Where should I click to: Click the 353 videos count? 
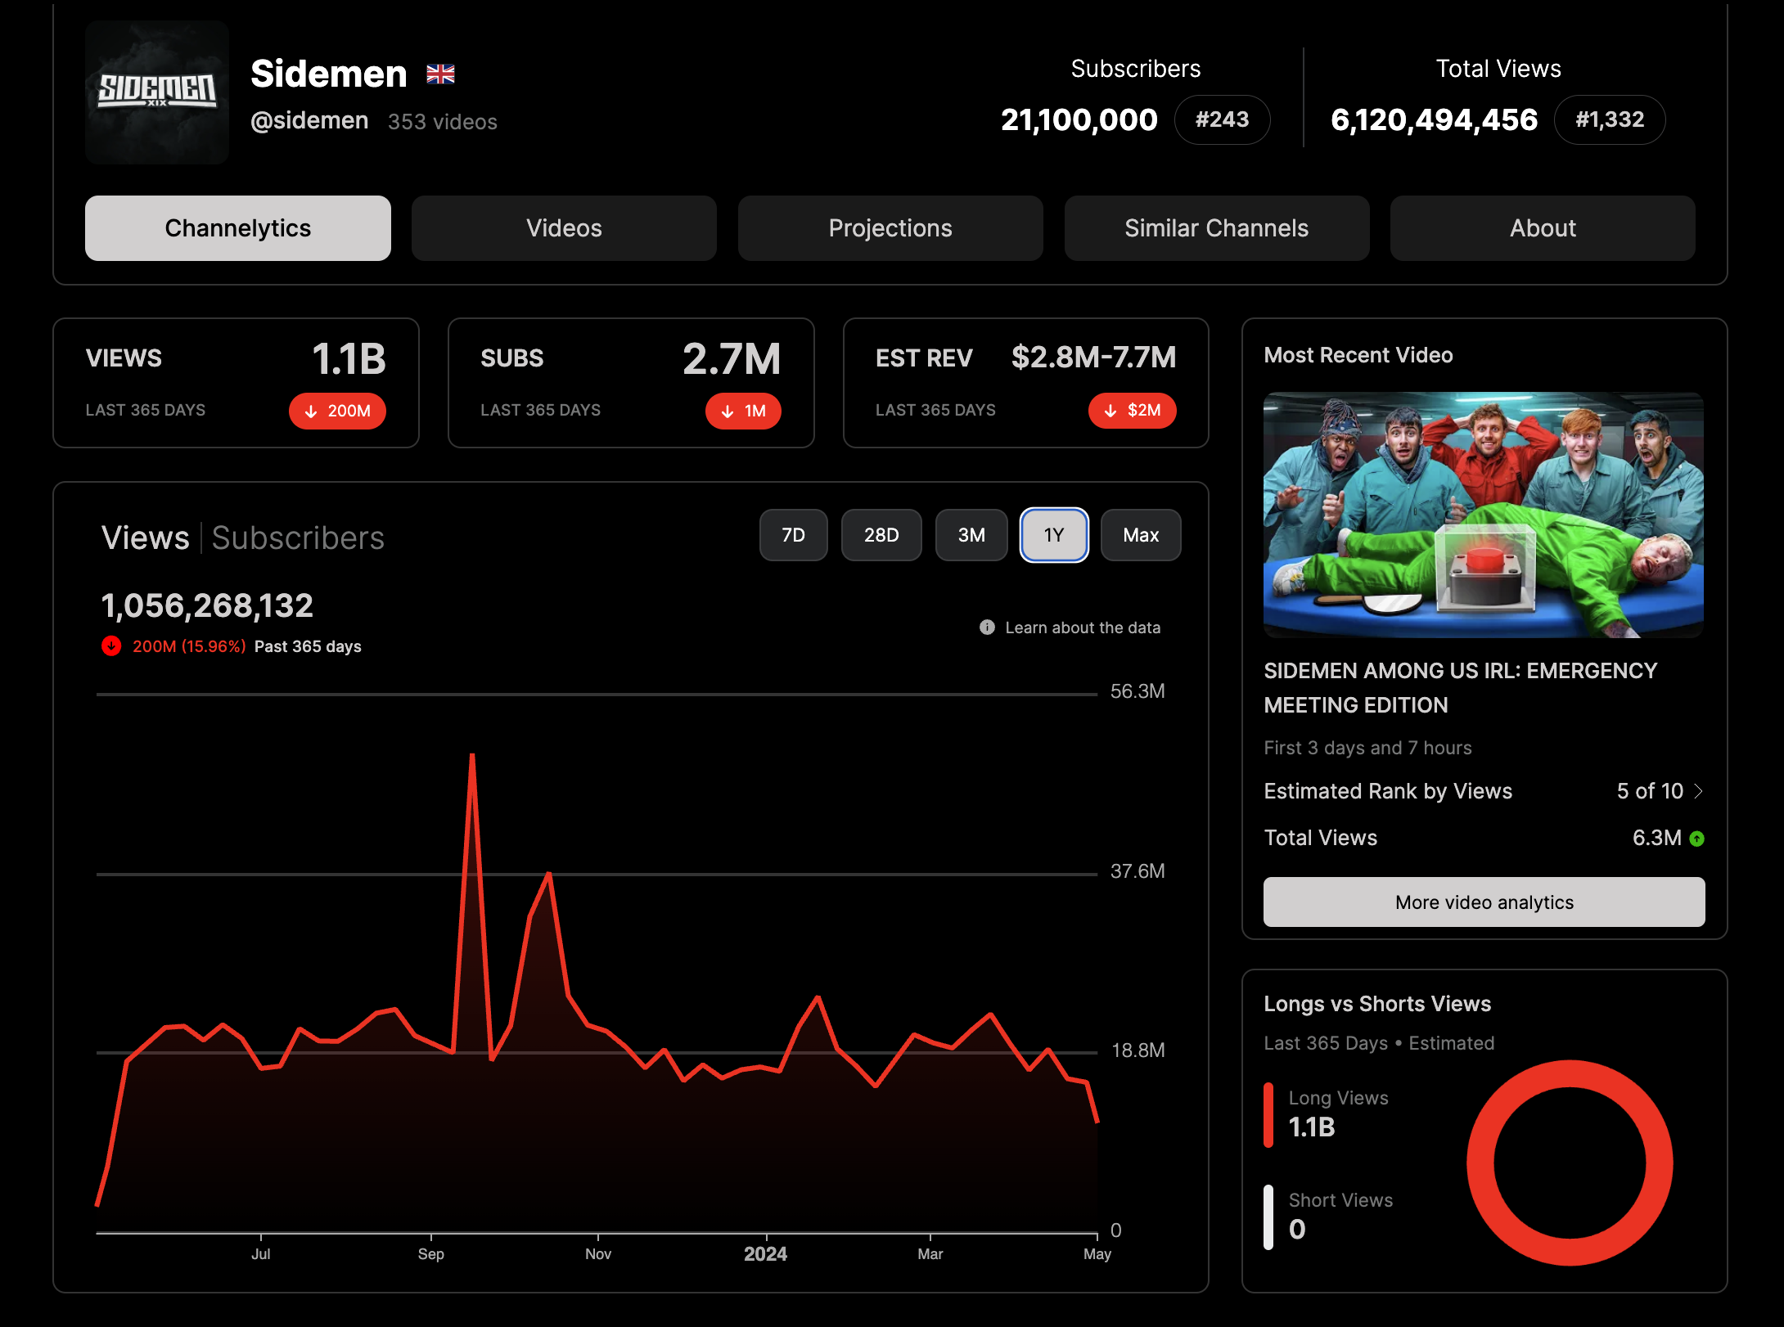coord(442,122)
